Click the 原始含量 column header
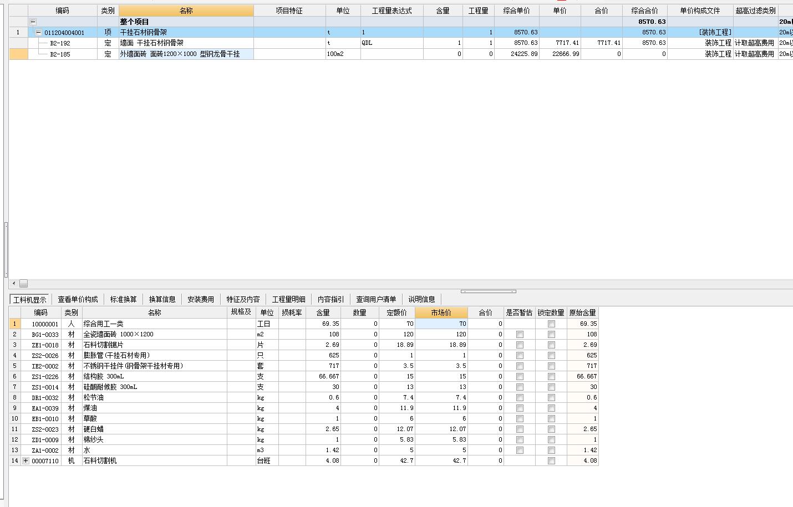This screenshot has width=793, height=507. [583, 313]
